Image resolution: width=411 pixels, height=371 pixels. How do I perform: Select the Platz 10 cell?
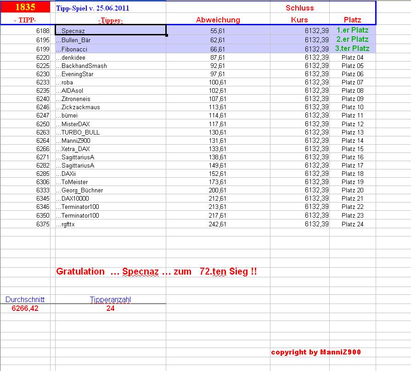(x=352, y=107)
